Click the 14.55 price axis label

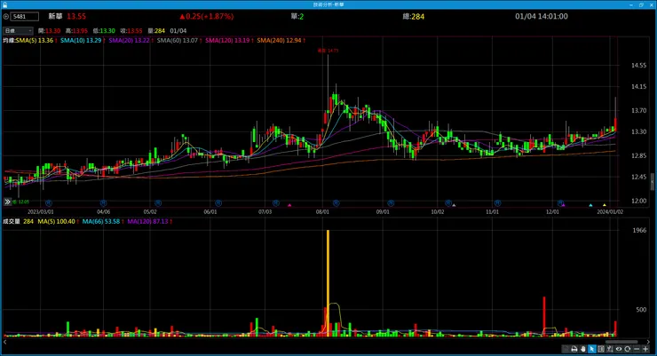pyautogui.click(x=639, y=66)
